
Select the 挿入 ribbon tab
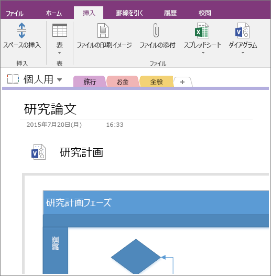(x=89, y=13)
